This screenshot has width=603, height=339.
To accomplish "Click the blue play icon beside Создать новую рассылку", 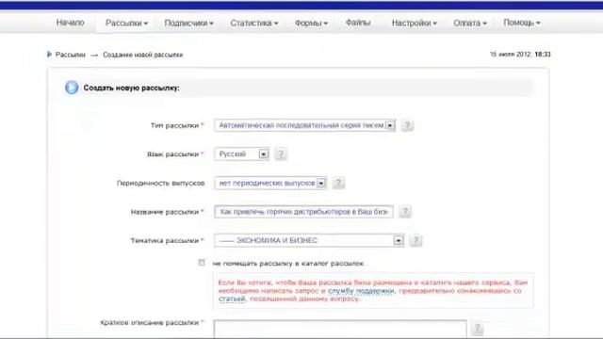I will click(x=72, y=88).
